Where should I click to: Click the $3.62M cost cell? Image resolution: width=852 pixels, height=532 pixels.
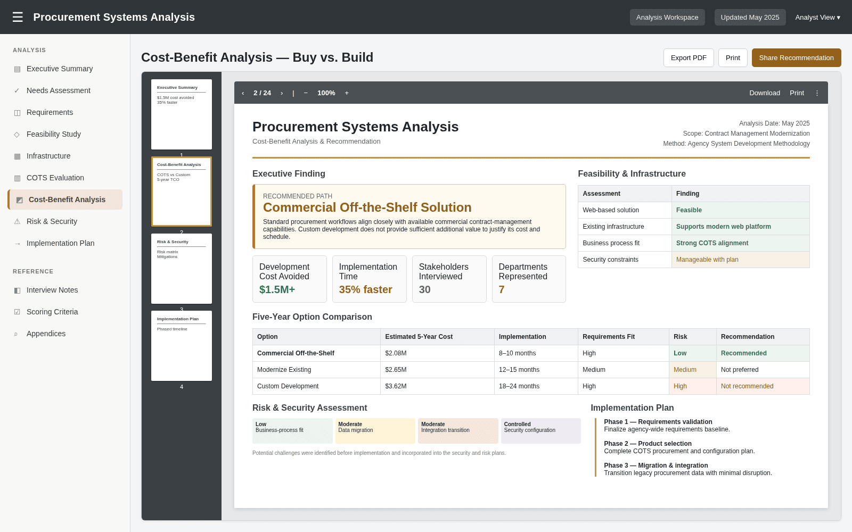click(x=437, y=386)
